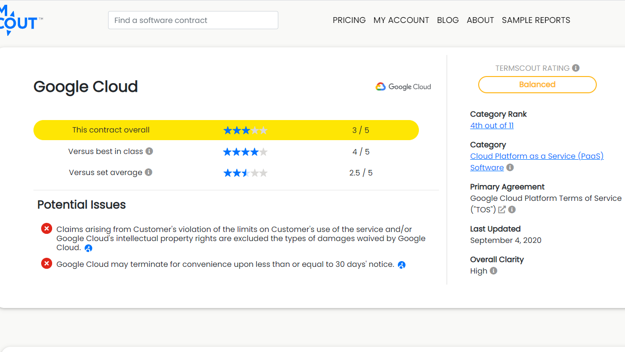Click the blue badge icon after damages waived issue
The height and width of the screenshot is (352, 625).
[88, 248]
